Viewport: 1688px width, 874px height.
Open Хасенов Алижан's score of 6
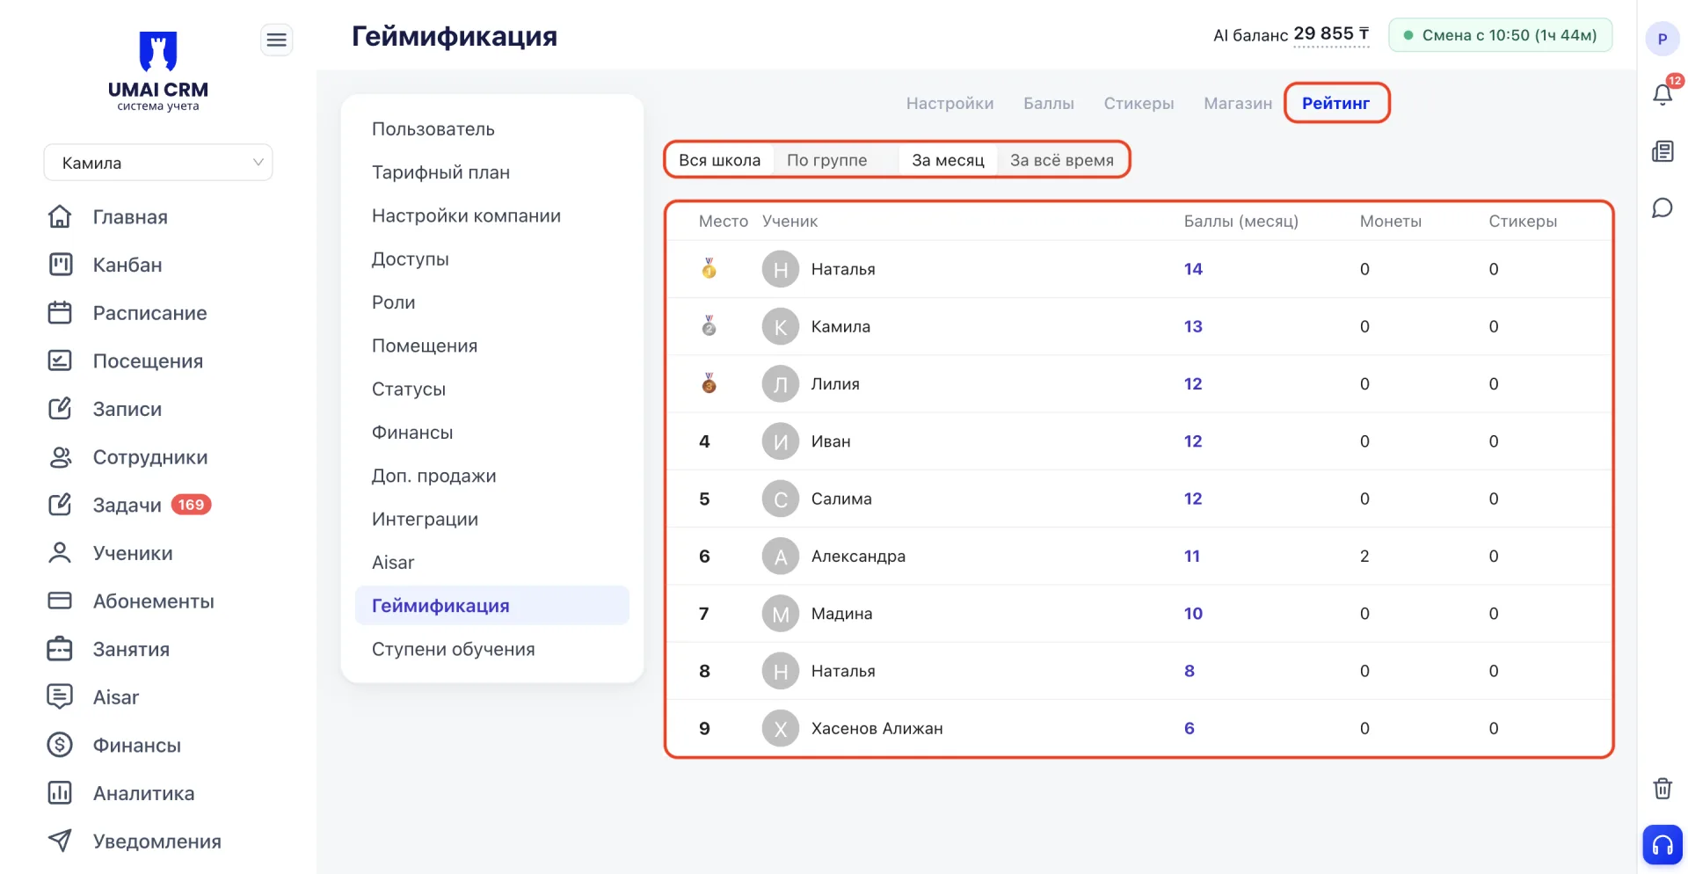coord(1189,728)
